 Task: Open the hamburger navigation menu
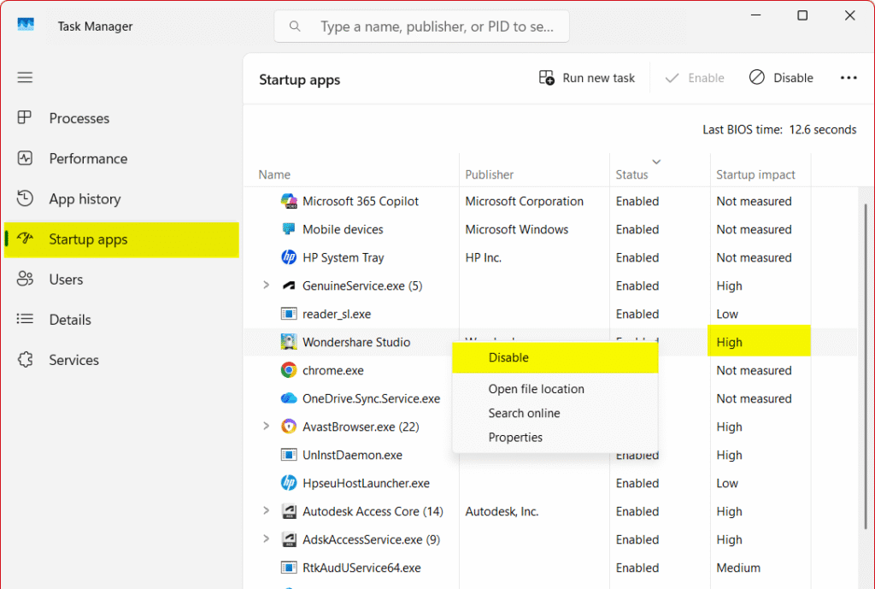click(25, 77)
